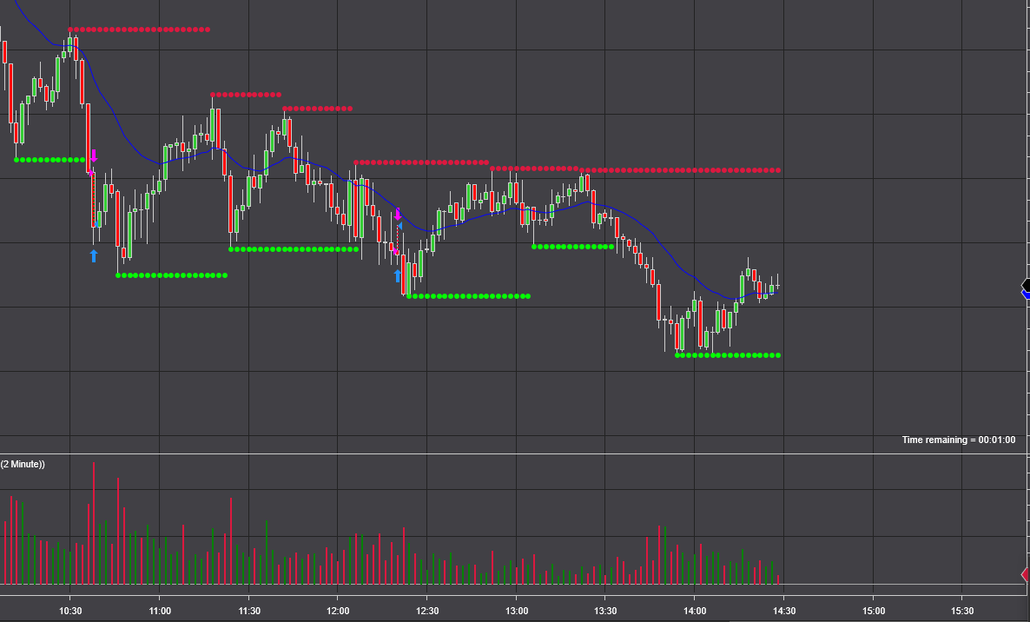Click the 10:30 time axis label
The height and width of the screenshot is (622, 1030).
70,611
